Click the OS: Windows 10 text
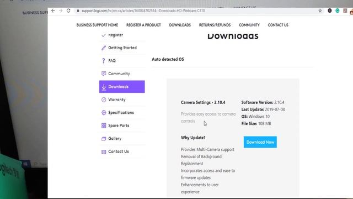 tap(255, 117)
